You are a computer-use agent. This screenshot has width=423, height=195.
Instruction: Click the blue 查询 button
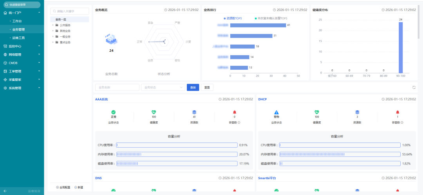193,87
